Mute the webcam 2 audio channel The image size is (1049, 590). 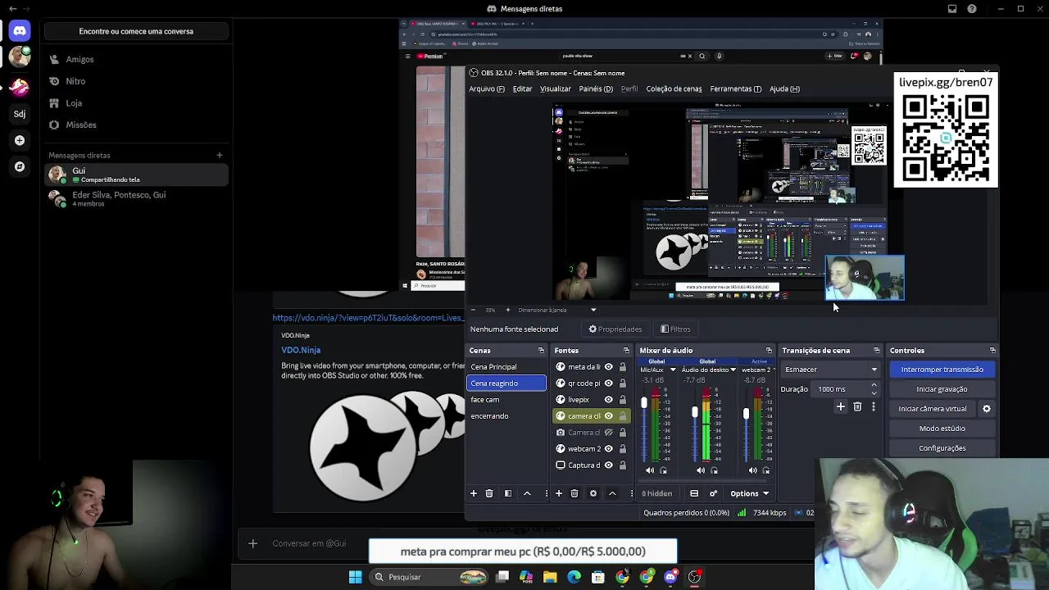pyautogui.click(x=752, y=470)
